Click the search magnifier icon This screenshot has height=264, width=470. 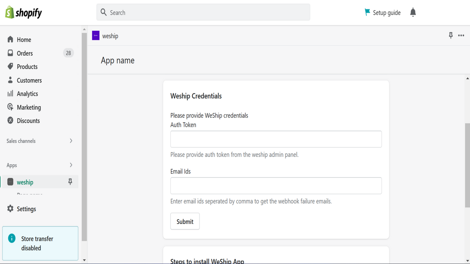click(x=104, y=12)
